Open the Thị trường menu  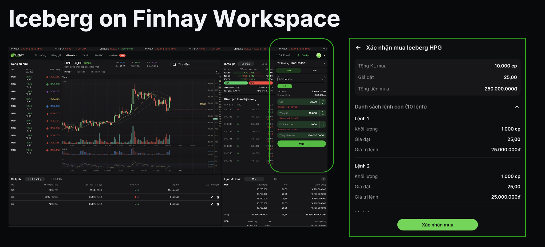(x=40, y=55)
